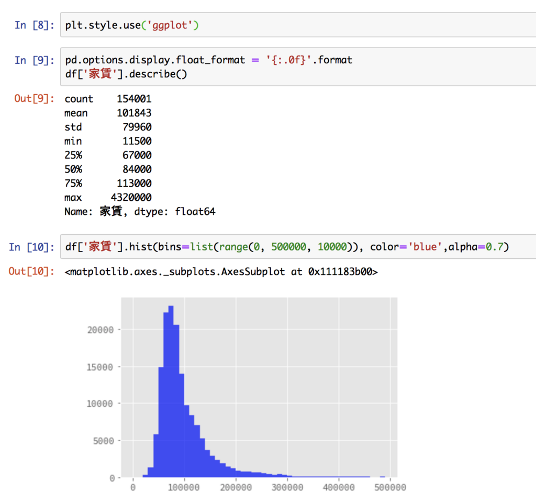Image resolution: width=536 pixels, height=503 pixels.
Task: Click the 500000 x-axis tick label
Action: click(x=390, y=487)
